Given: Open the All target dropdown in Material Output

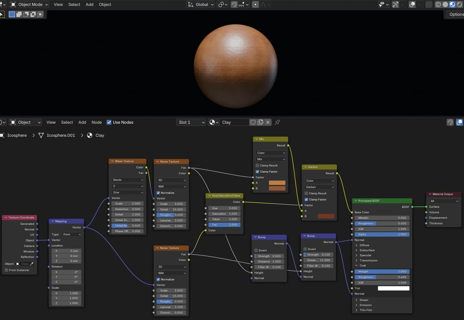Looking at the screenshot, I should pyautogui.click(x=444, y=201).
